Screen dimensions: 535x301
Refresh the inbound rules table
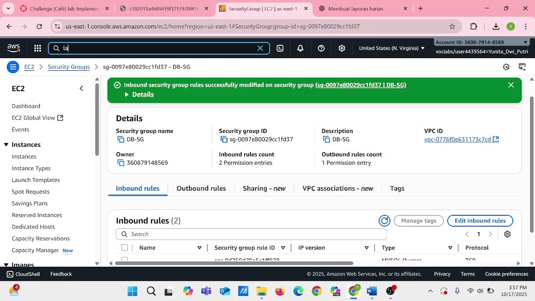pyautogui.click(x=384, y=221)
